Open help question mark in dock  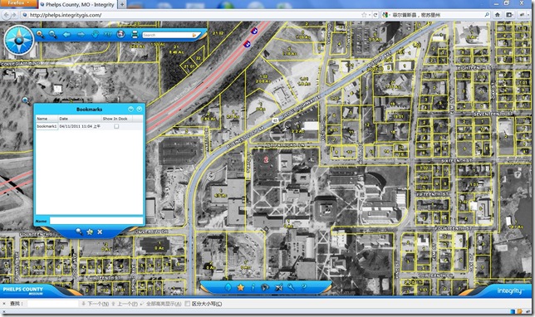[x=303, y=287]
